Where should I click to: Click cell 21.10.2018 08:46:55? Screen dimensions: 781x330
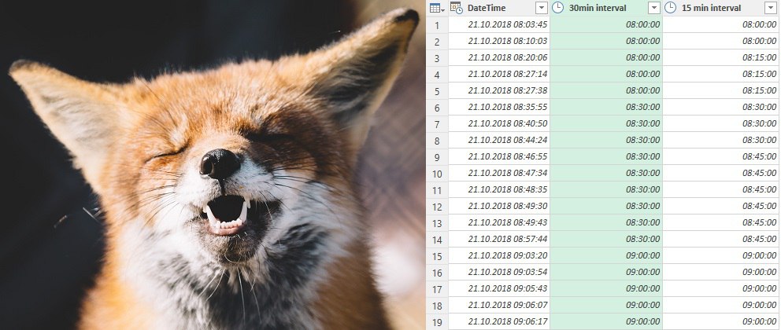(x=499, y=156)
